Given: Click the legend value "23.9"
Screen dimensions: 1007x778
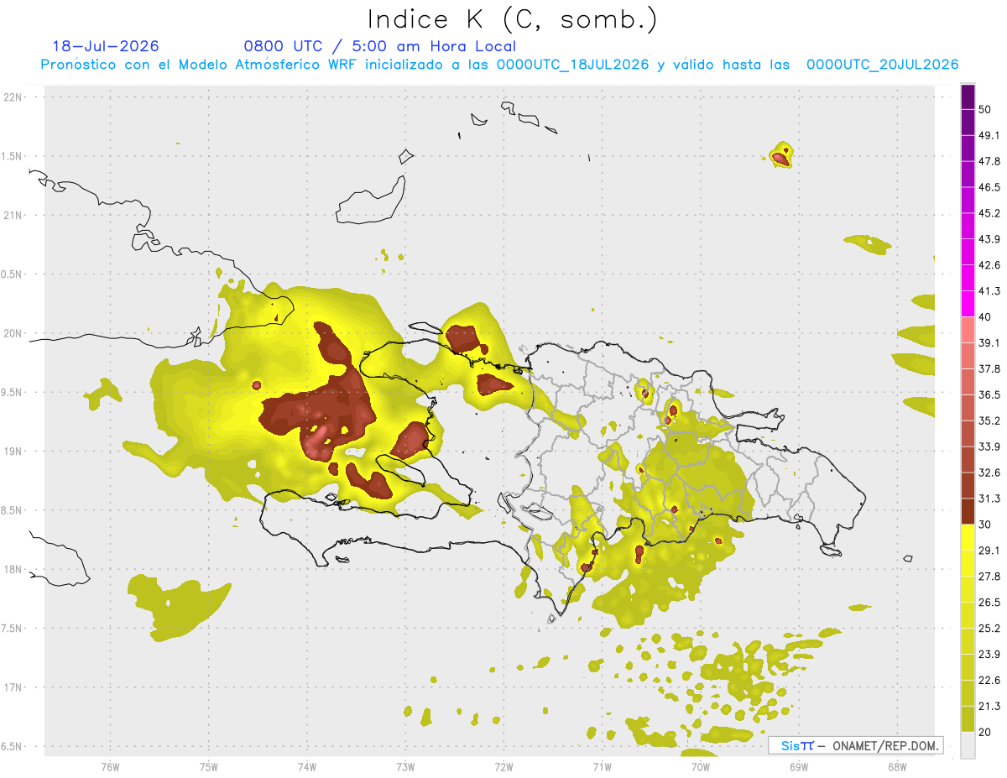Looking at the screenshot, I should (989, 654).
